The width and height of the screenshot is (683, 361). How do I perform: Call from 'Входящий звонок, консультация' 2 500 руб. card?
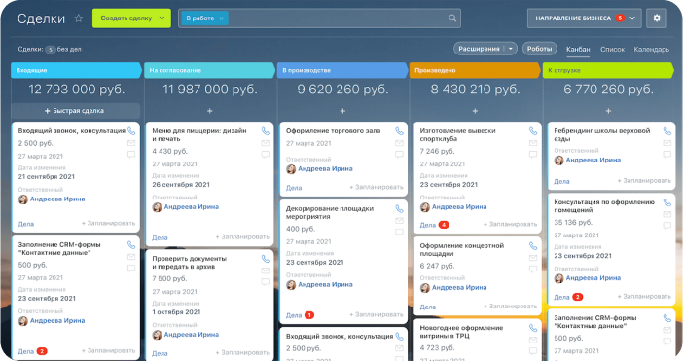pos(131,131)
